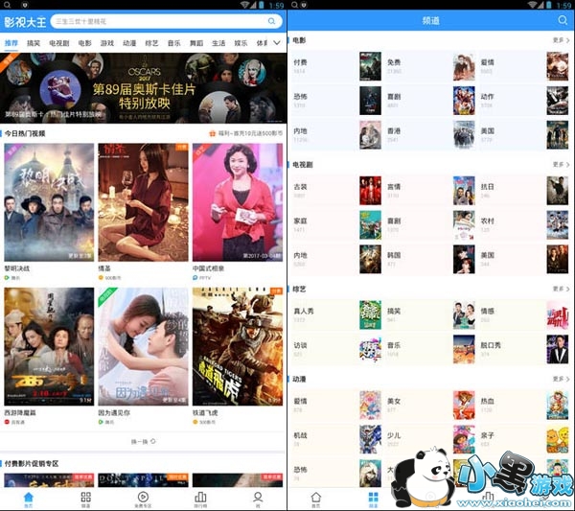Viewport: 575px width, 511px height.
Task: Expand 更多 in the 电视剧 section
Action: click(561, 165)
